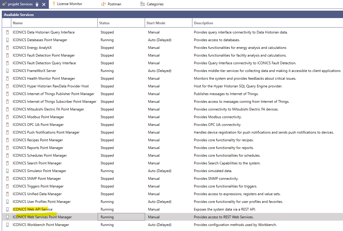Click the Description column header
The height and width of the screenshot is (231, 343).
[203, 23]
